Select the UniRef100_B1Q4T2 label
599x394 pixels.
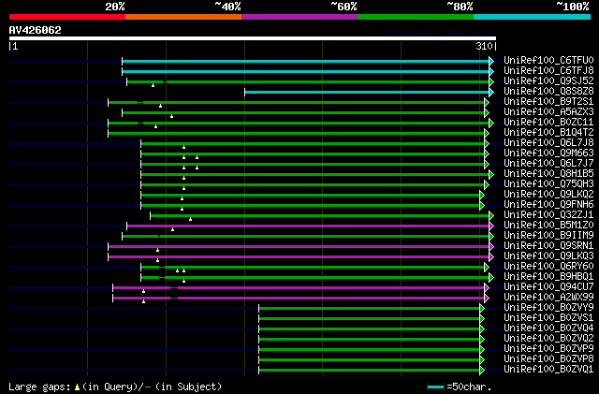click(548, 133)
